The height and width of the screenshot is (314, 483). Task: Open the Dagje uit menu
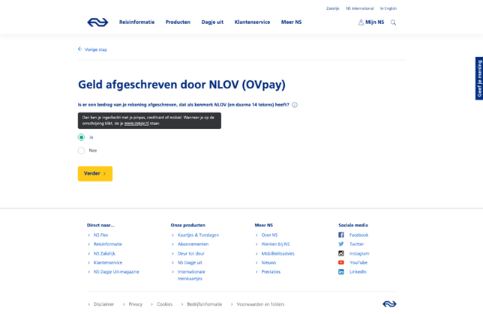click(212, 22)
